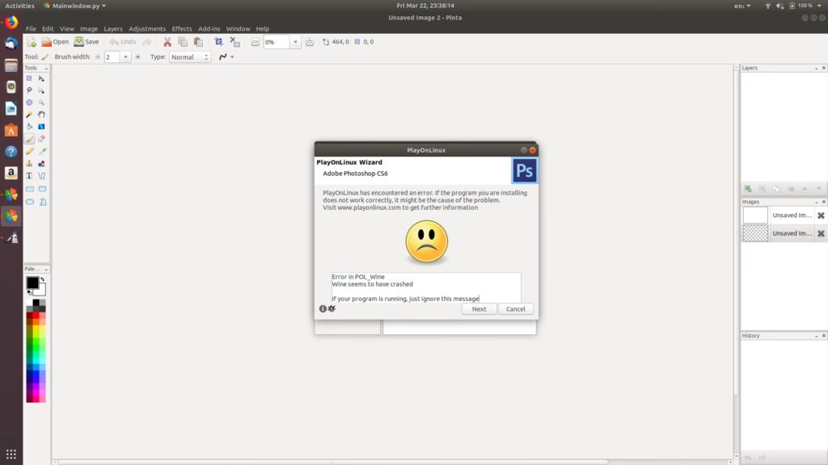Choose the Zoom magnifier tool
The height and width of the screenshot is (465, 828).
pyautogui.click(x=42, y=103)
